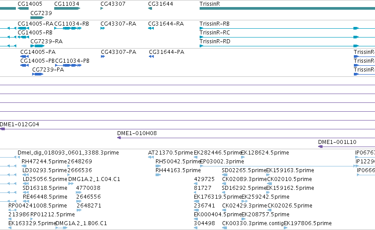Open the CG31644-PA protein feature

(152, 57)
